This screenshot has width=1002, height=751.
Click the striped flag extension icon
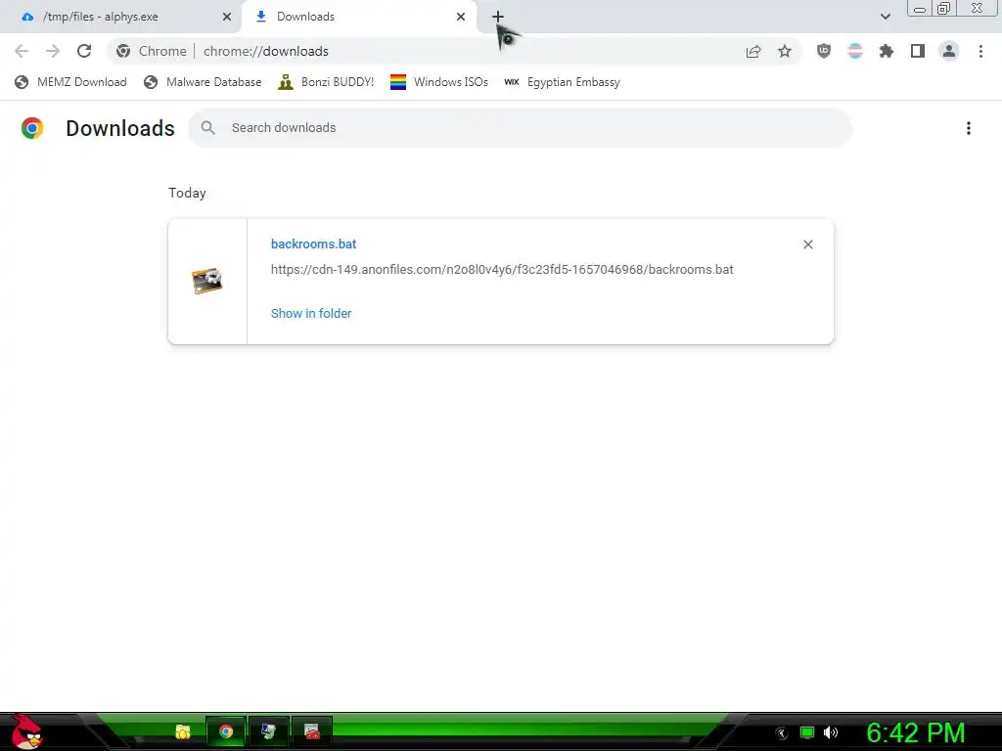point(855,51)
